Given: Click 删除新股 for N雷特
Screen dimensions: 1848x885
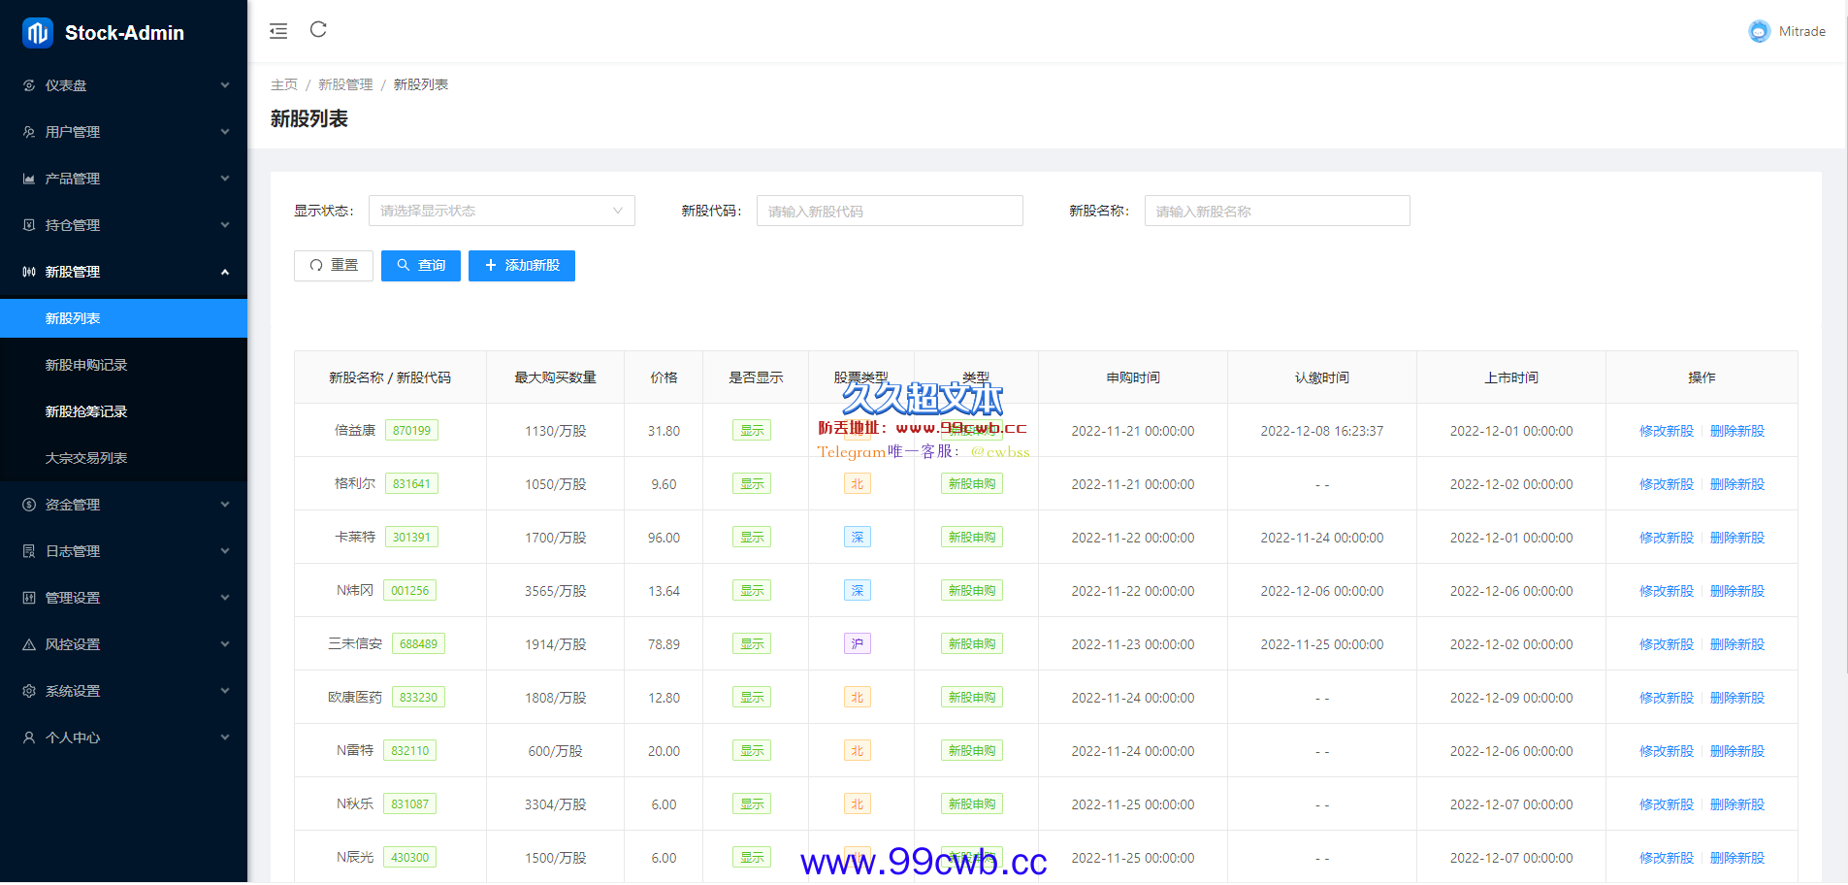Looking at the screenshot, I should (x=1737, y=751).
